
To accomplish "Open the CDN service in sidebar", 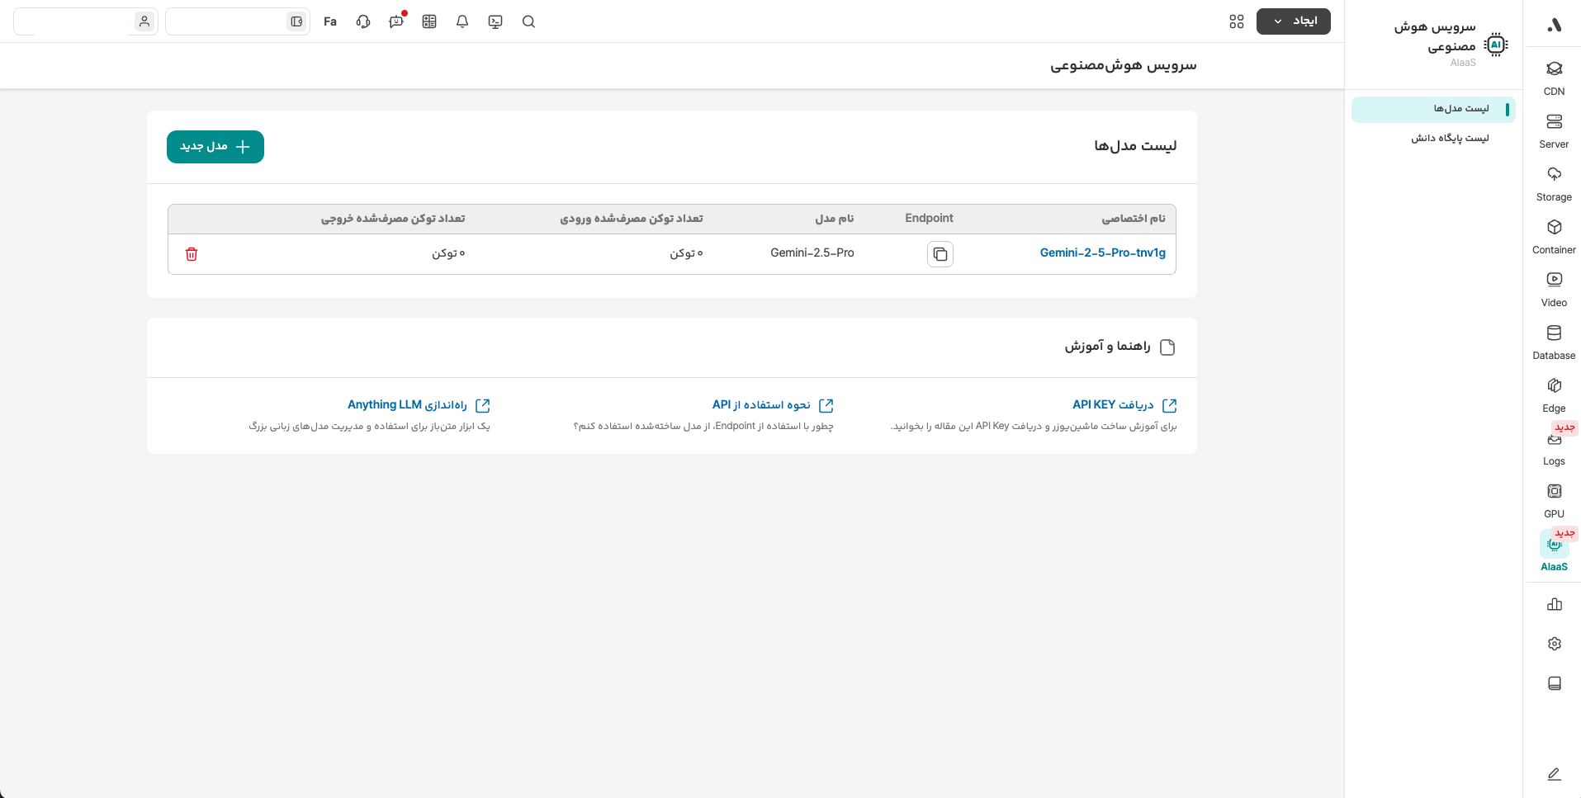I will tap(1554, 78).
